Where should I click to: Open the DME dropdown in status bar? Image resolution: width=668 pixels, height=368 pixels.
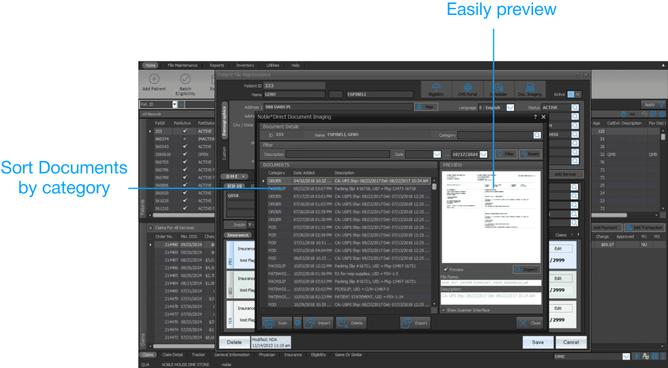(626, 356)
